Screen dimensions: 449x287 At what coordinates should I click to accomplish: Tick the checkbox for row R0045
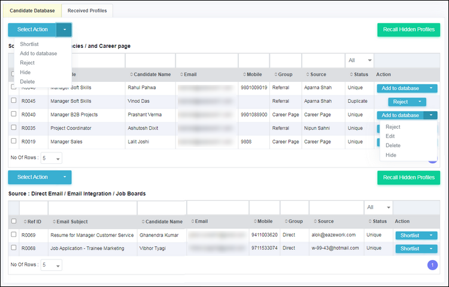point(13,100)
